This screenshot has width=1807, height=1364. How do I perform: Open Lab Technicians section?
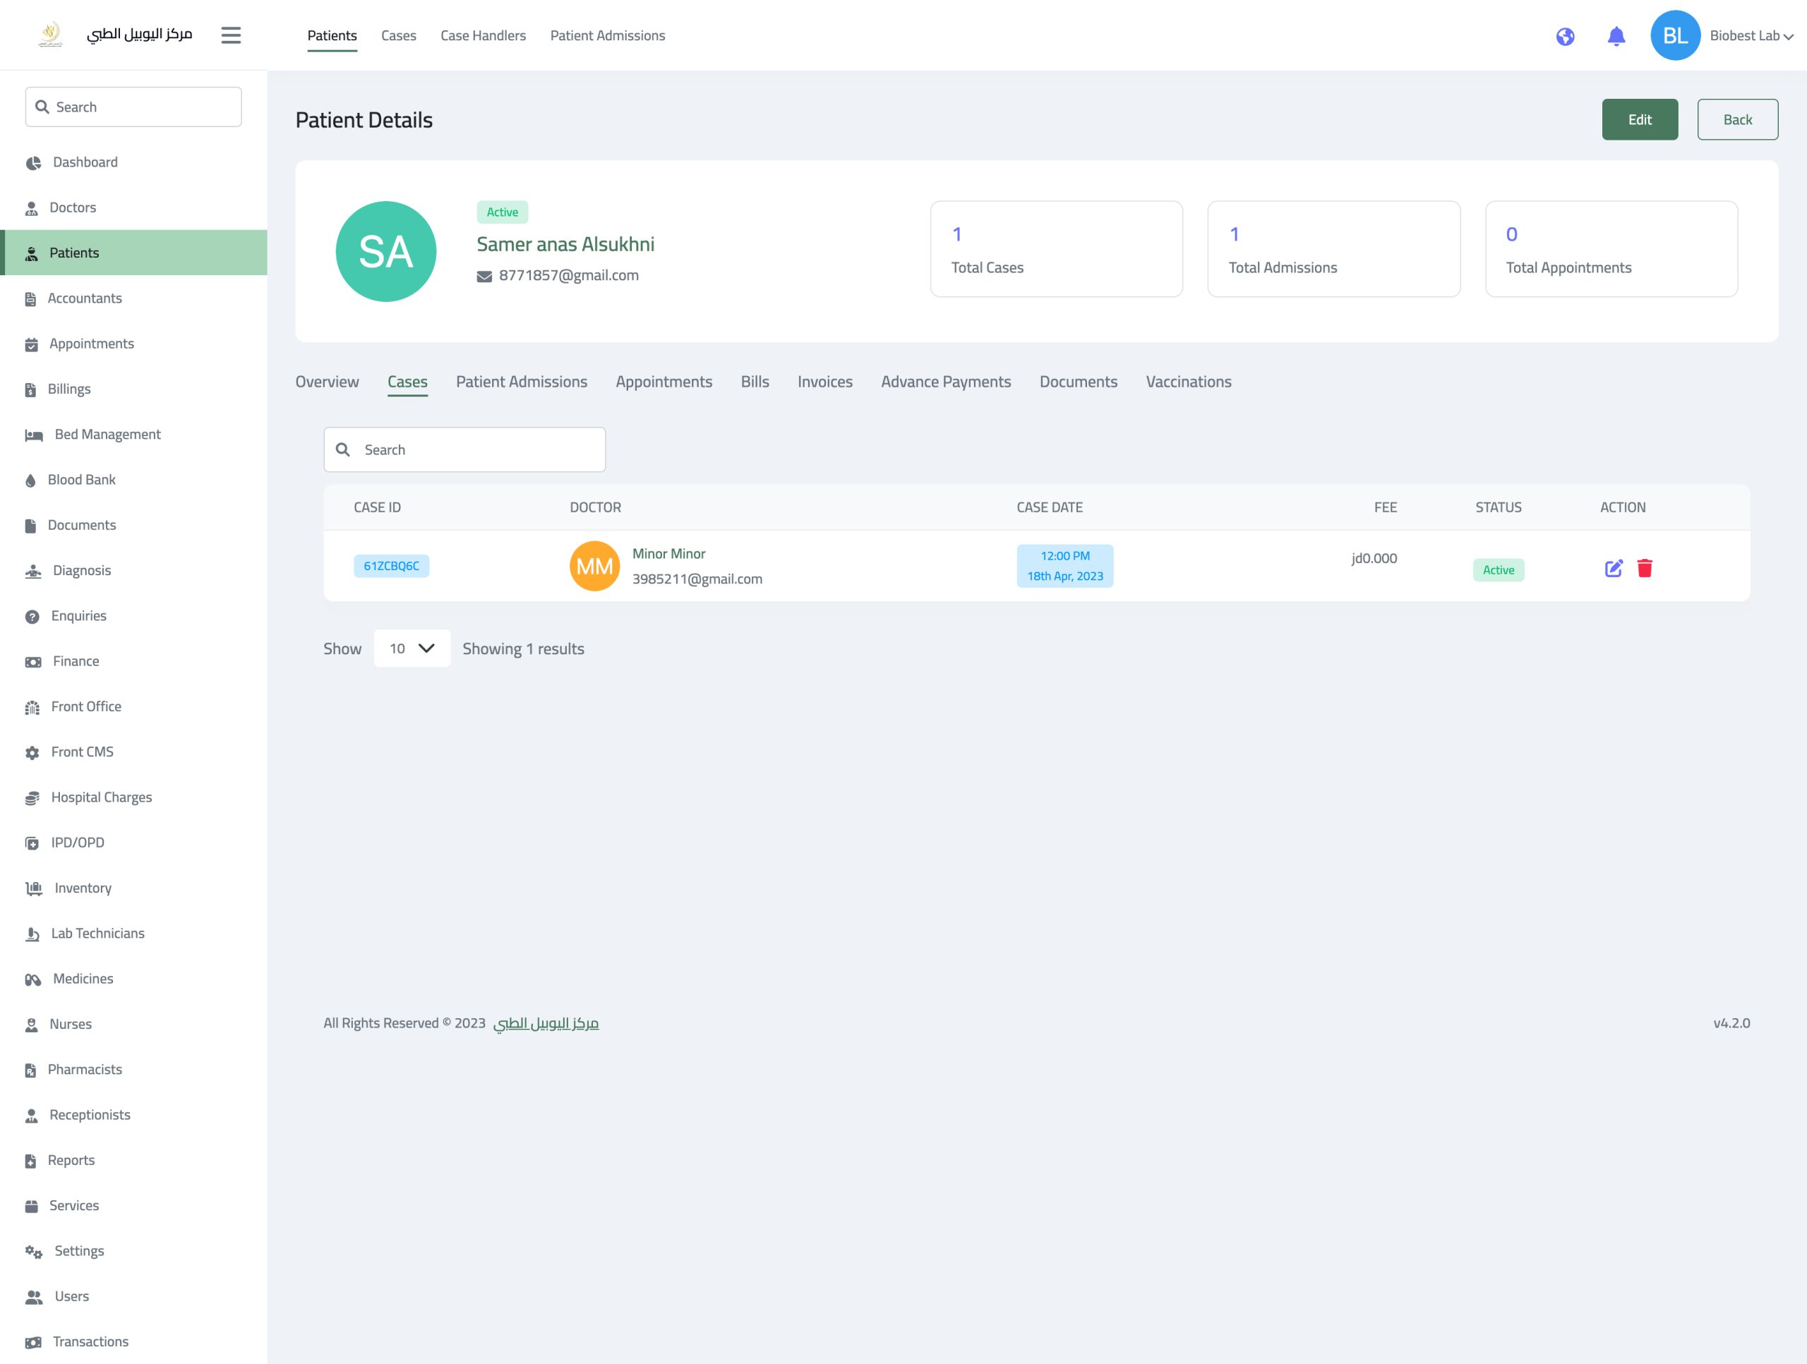coord(133,933)
